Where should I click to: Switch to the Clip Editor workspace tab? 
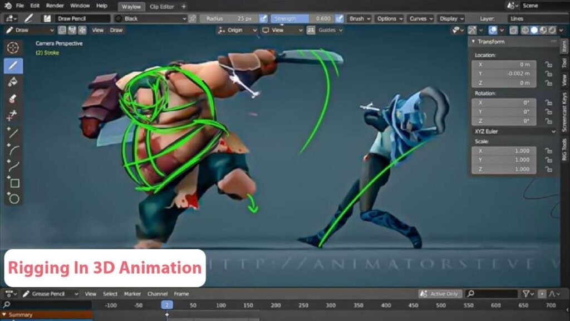pyautogui.click(x=162, y=7)
